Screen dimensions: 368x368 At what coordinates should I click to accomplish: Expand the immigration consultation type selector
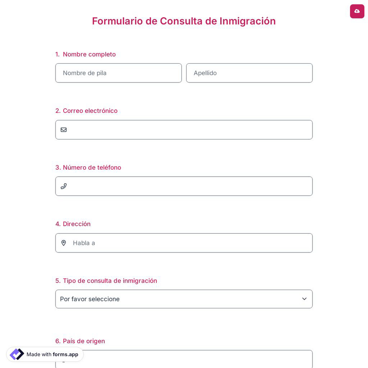(184, 299)
